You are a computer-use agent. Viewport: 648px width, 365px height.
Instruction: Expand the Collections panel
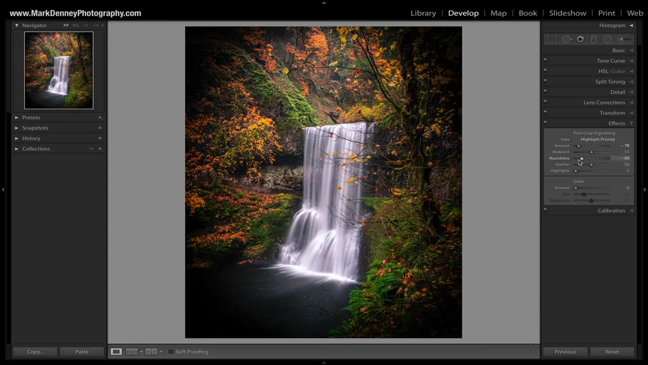(x=17, y=148)
